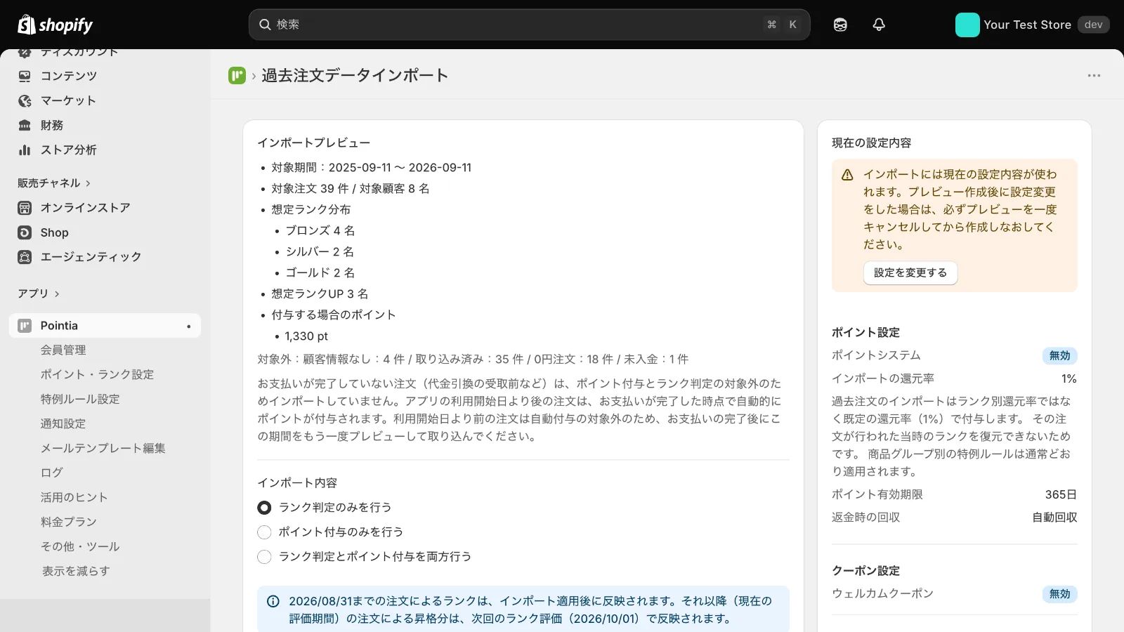
Task: Open 会員管理 in the Pointia menu
Action: [63, 350]
